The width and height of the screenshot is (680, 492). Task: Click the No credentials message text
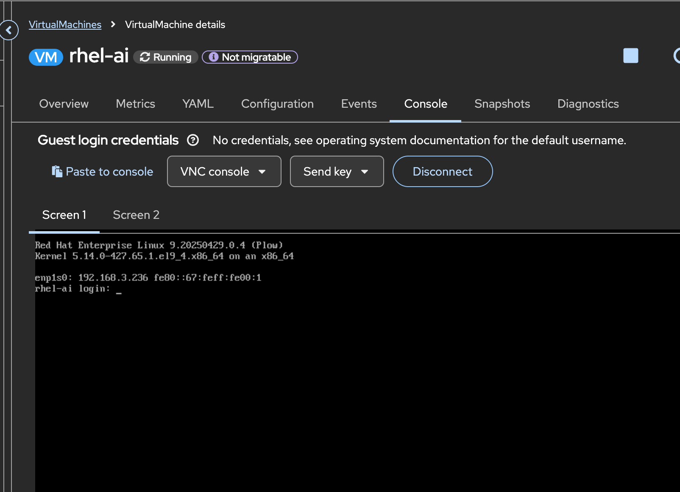(x=419, y=140)
